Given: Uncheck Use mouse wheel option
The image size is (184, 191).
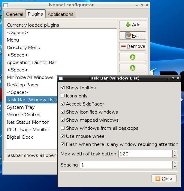Looking at the screenshot, I should point(63,136).
